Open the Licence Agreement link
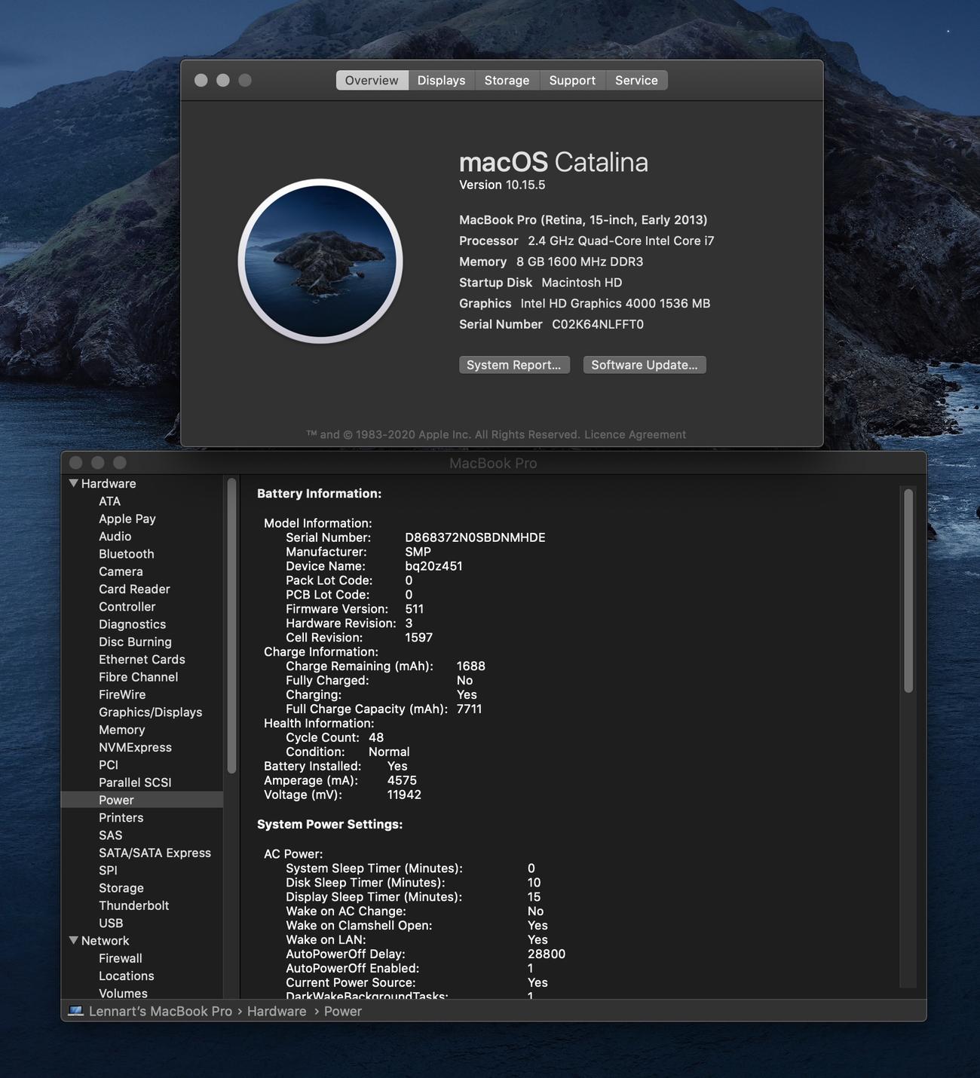980x1078 pixels. point(635,435)
